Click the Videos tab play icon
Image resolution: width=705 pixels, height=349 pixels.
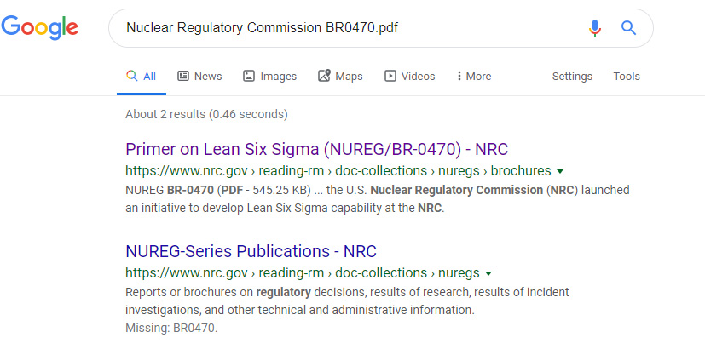(390, 76)
